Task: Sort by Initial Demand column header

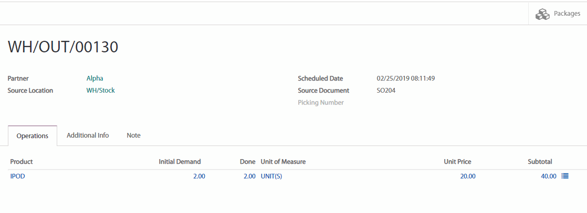Action: pos(180,162)
